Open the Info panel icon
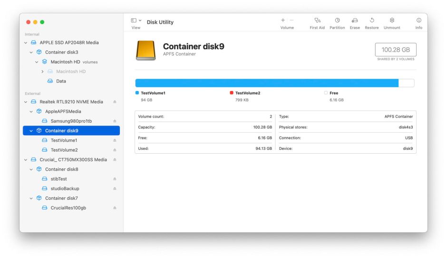This screenshot has height=258, width=447. pyautogui.click(x=418, y=20)
